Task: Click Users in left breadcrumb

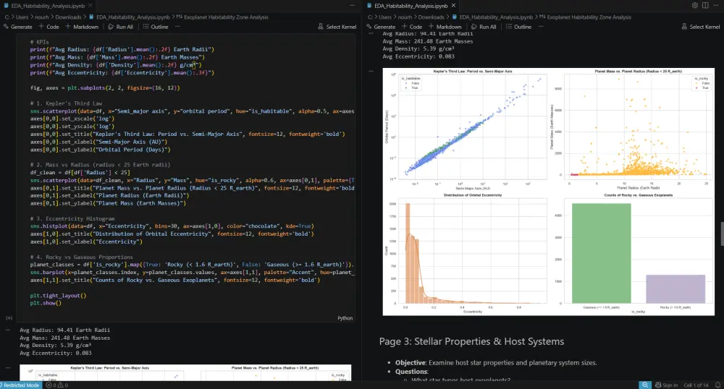Action: (22, 17)
